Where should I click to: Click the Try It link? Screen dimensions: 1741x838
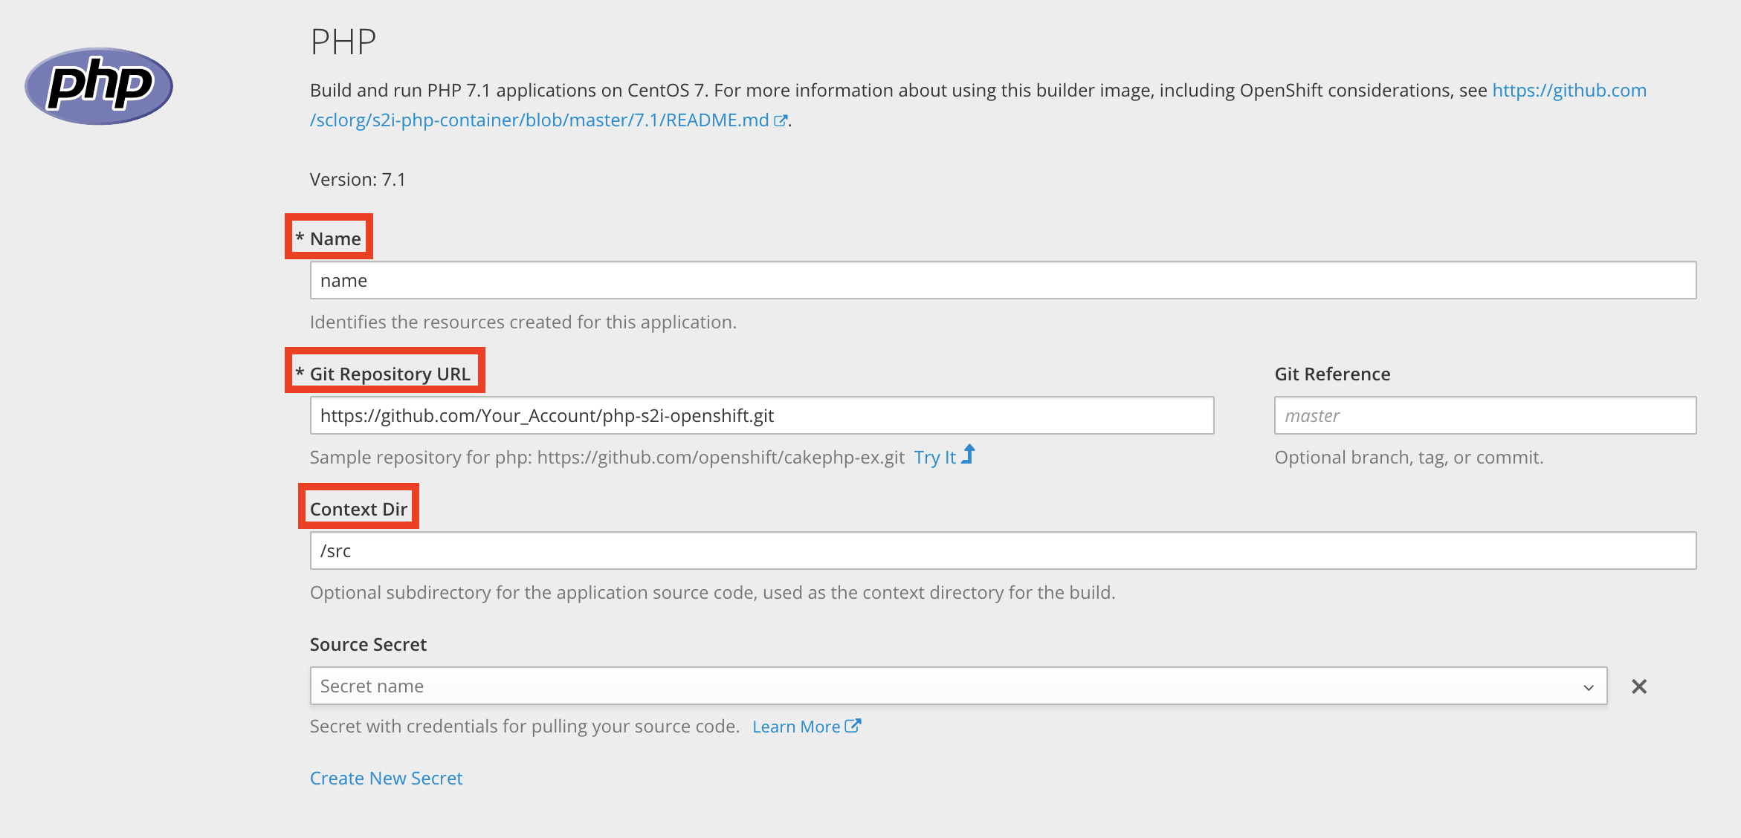tap(934, 458)
